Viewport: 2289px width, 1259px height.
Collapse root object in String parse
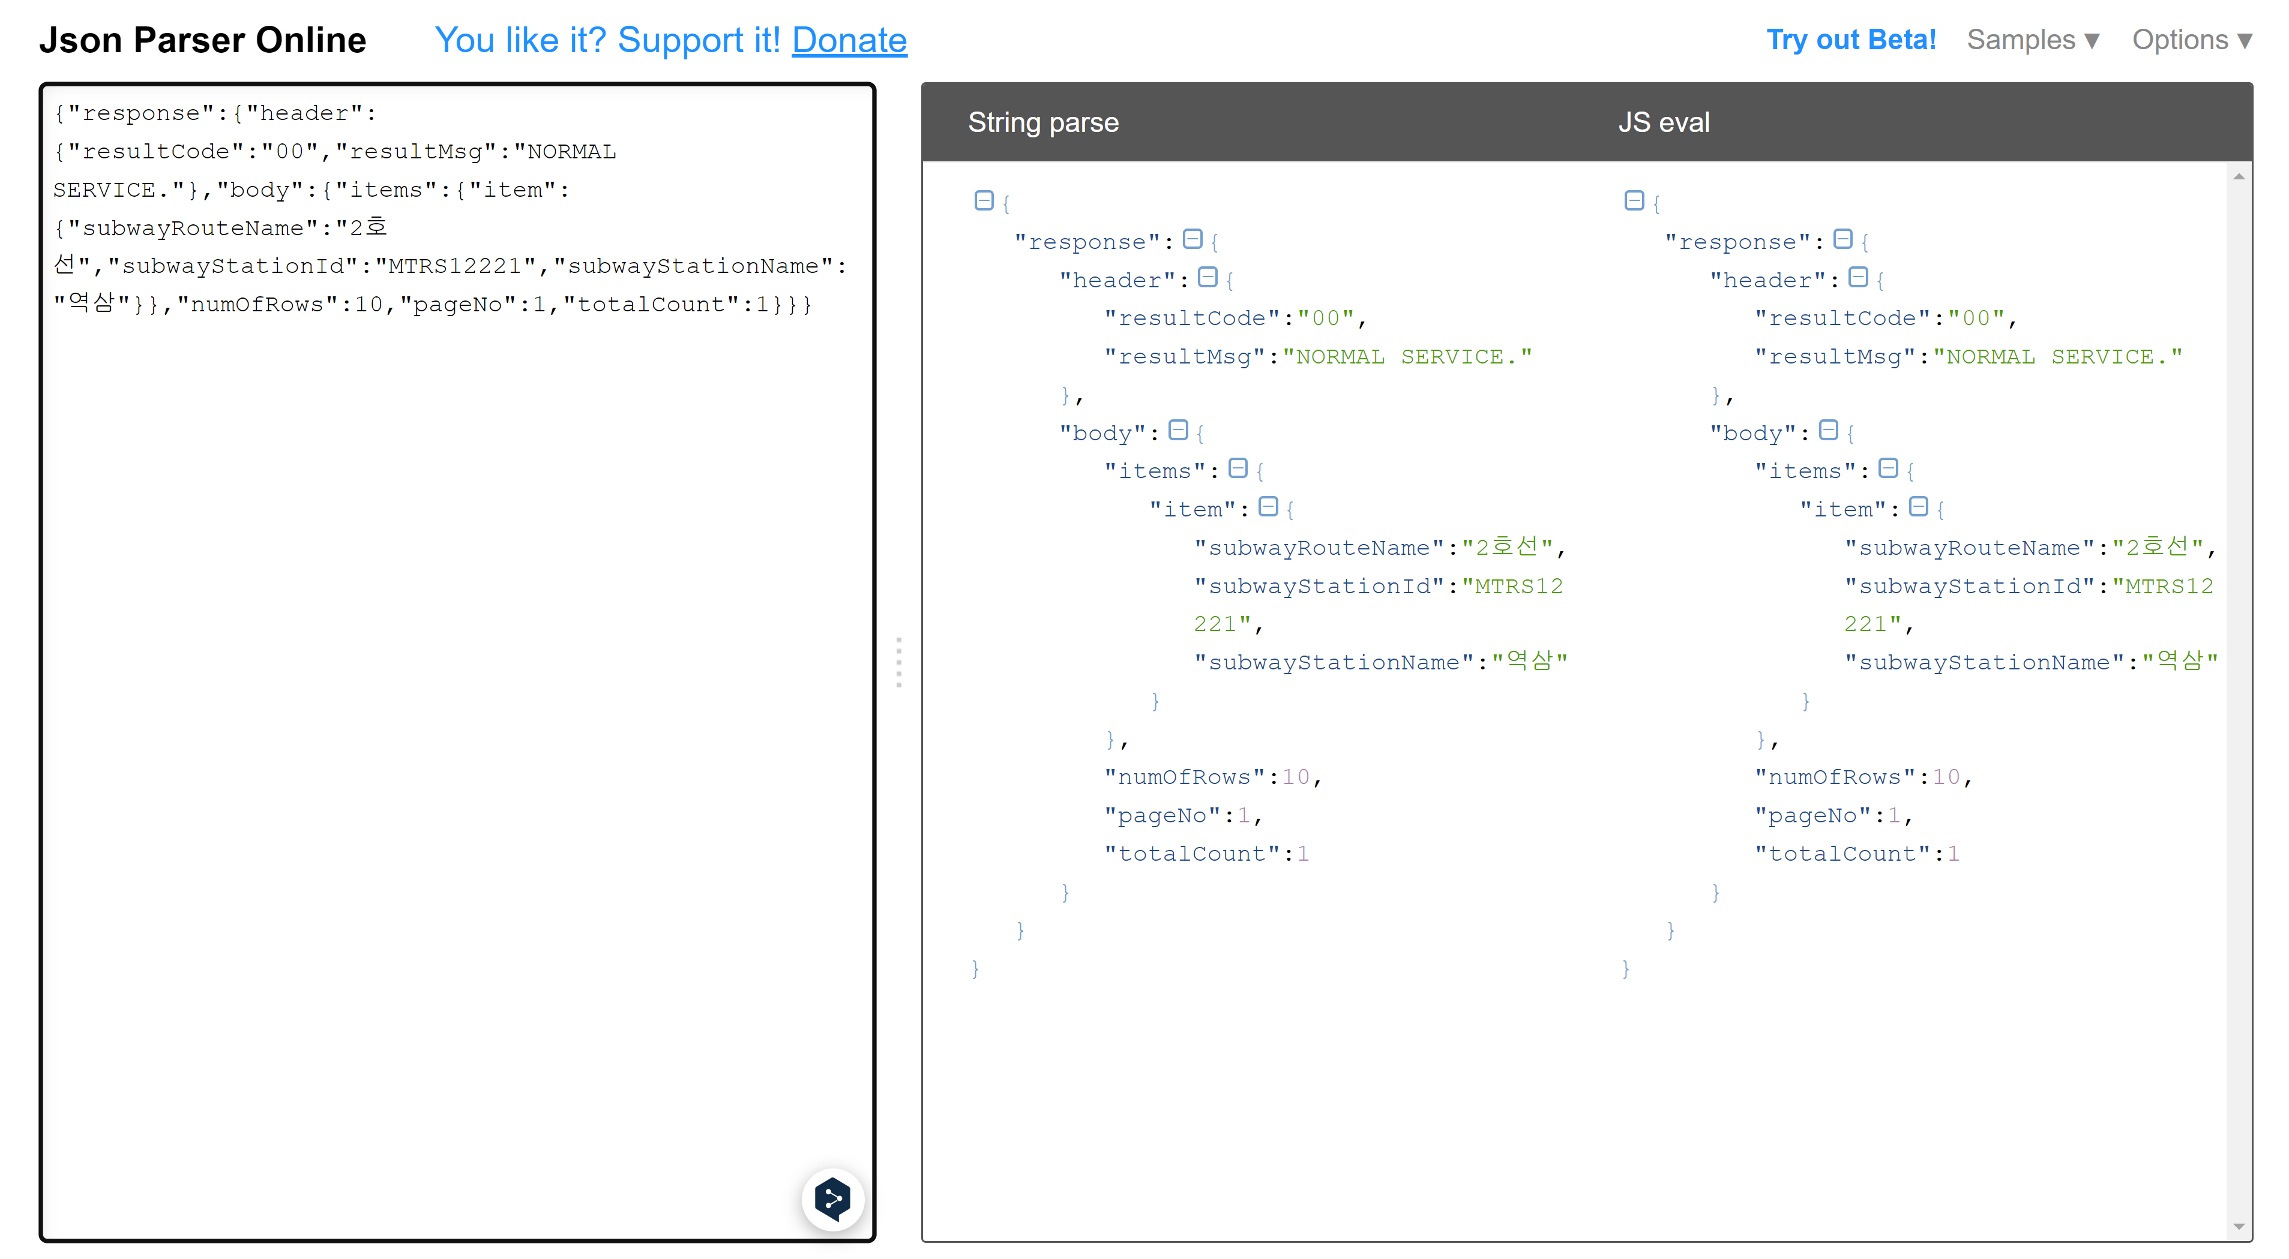[x=984, y=201]
